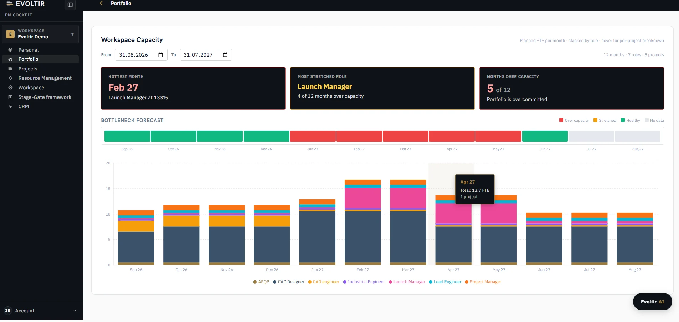Toggle CAD Designer series in legend

pyautogui.click(x=289, y=282)
